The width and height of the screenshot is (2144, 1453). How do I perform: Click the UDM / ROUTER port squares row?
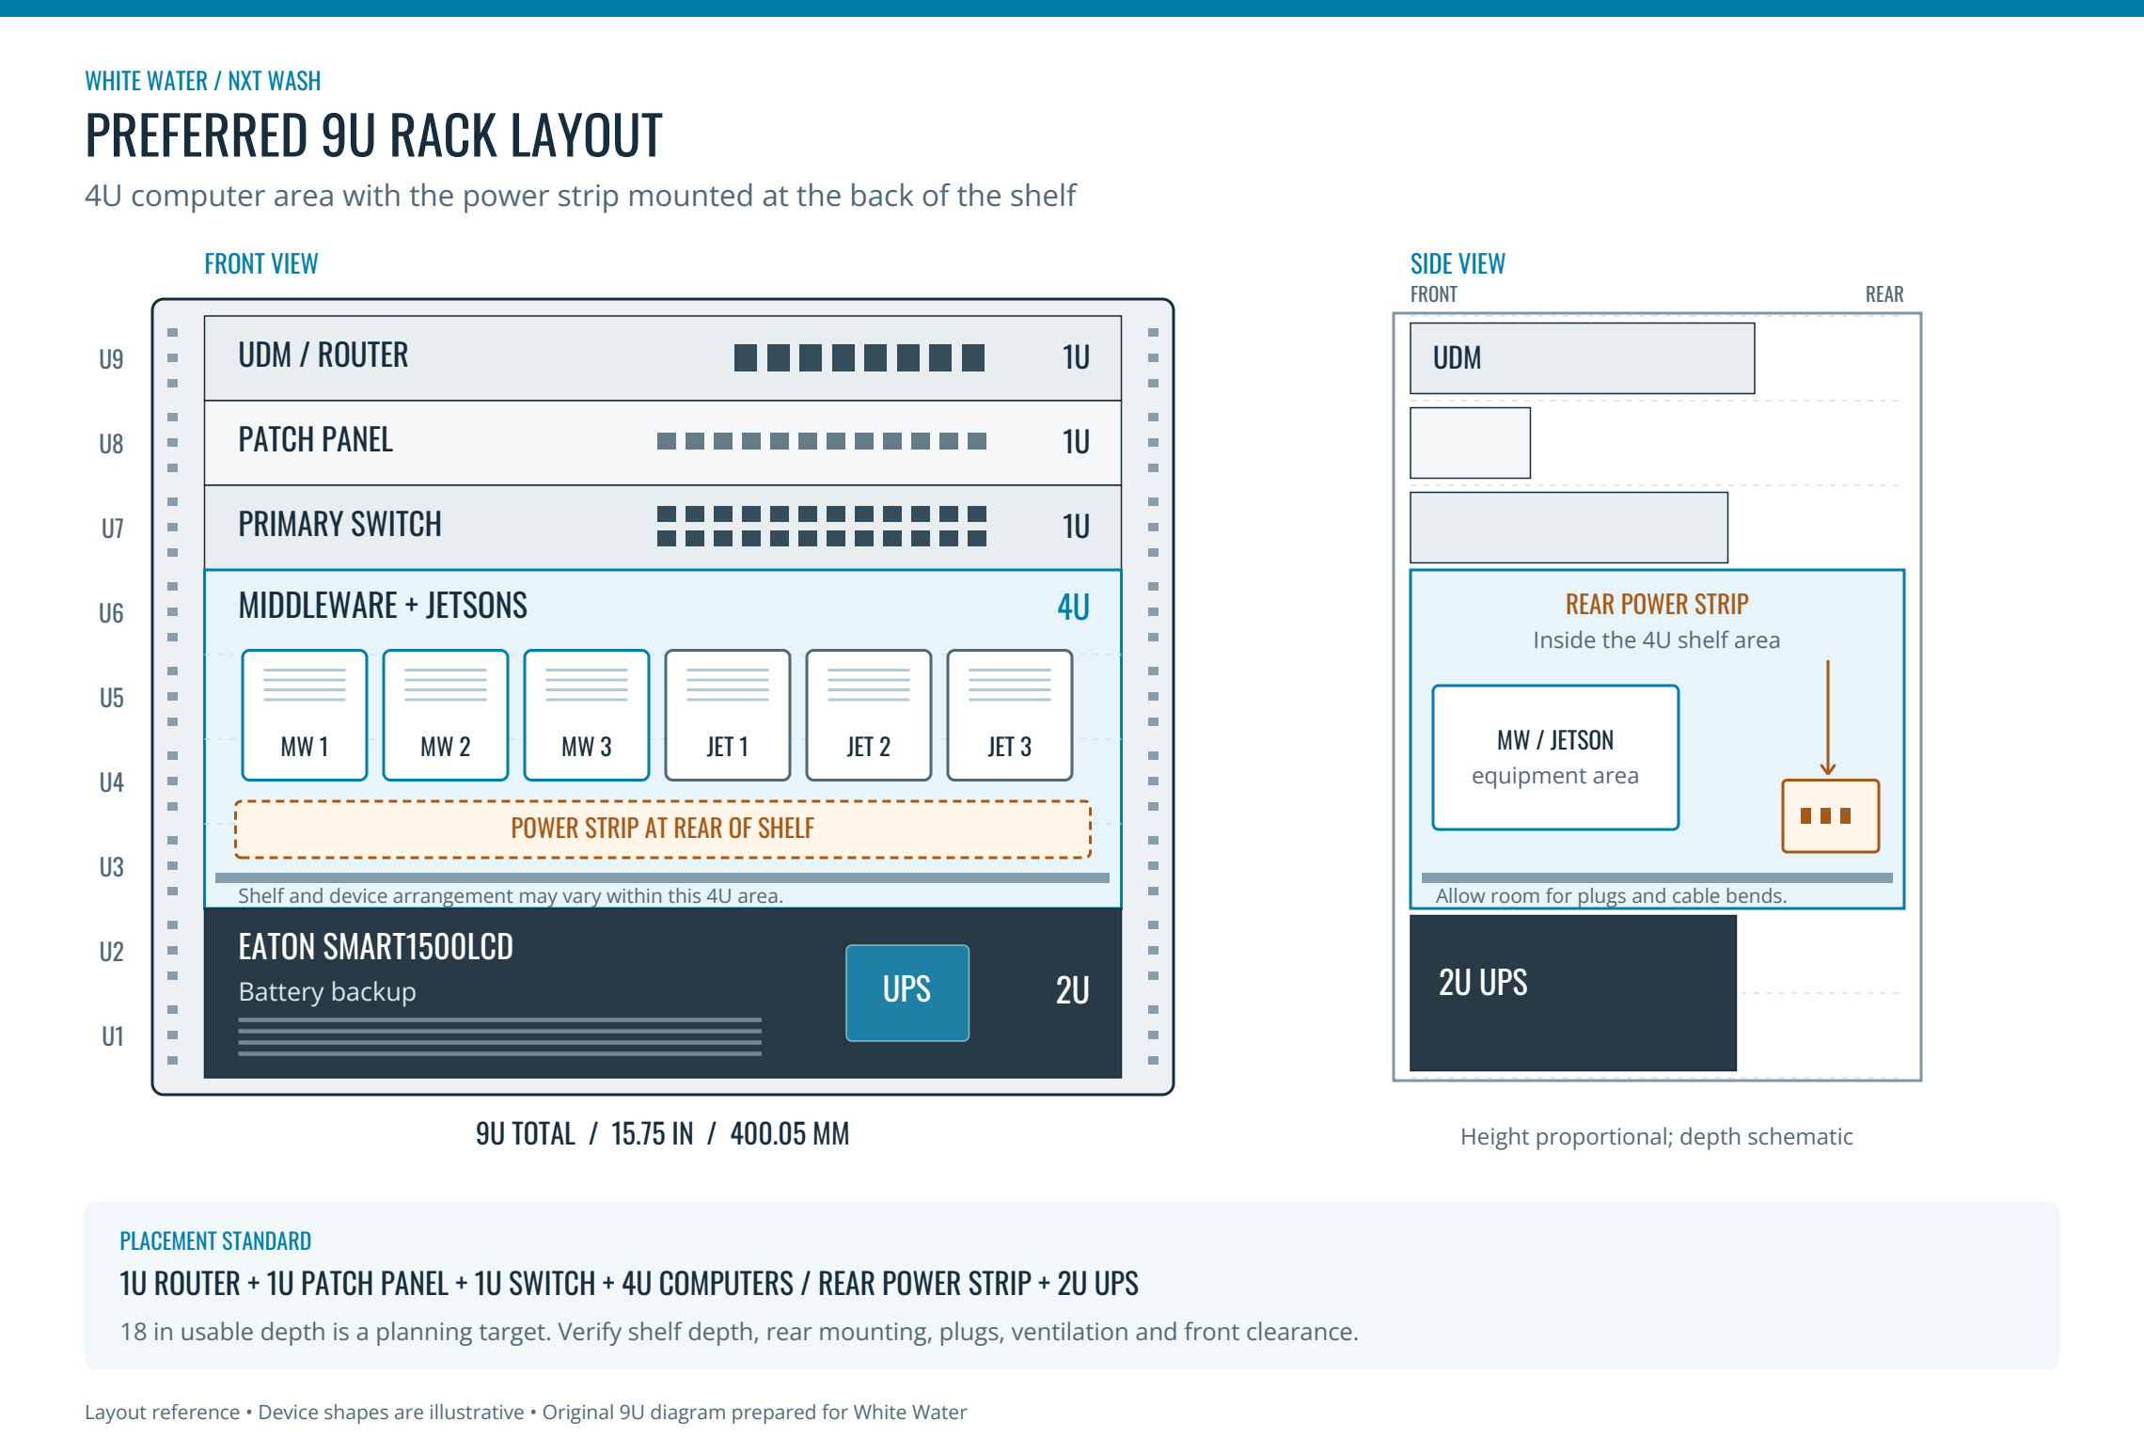pos(859,358)
